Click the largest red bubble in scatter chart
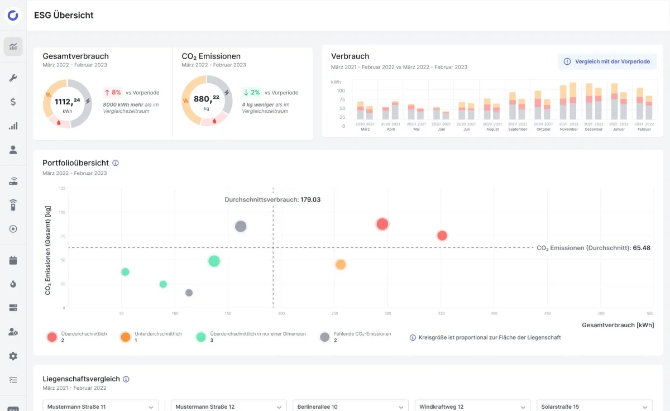 tap(382, 224)
